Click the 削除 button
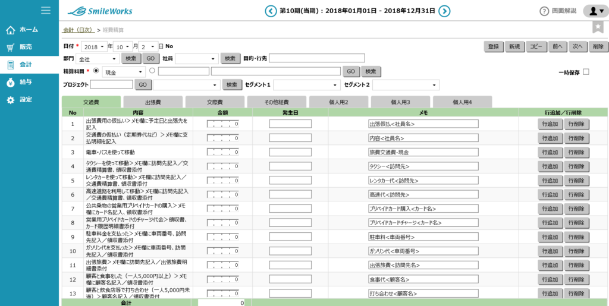Viewport: 609px width, 306px height. tap(598, 46)
